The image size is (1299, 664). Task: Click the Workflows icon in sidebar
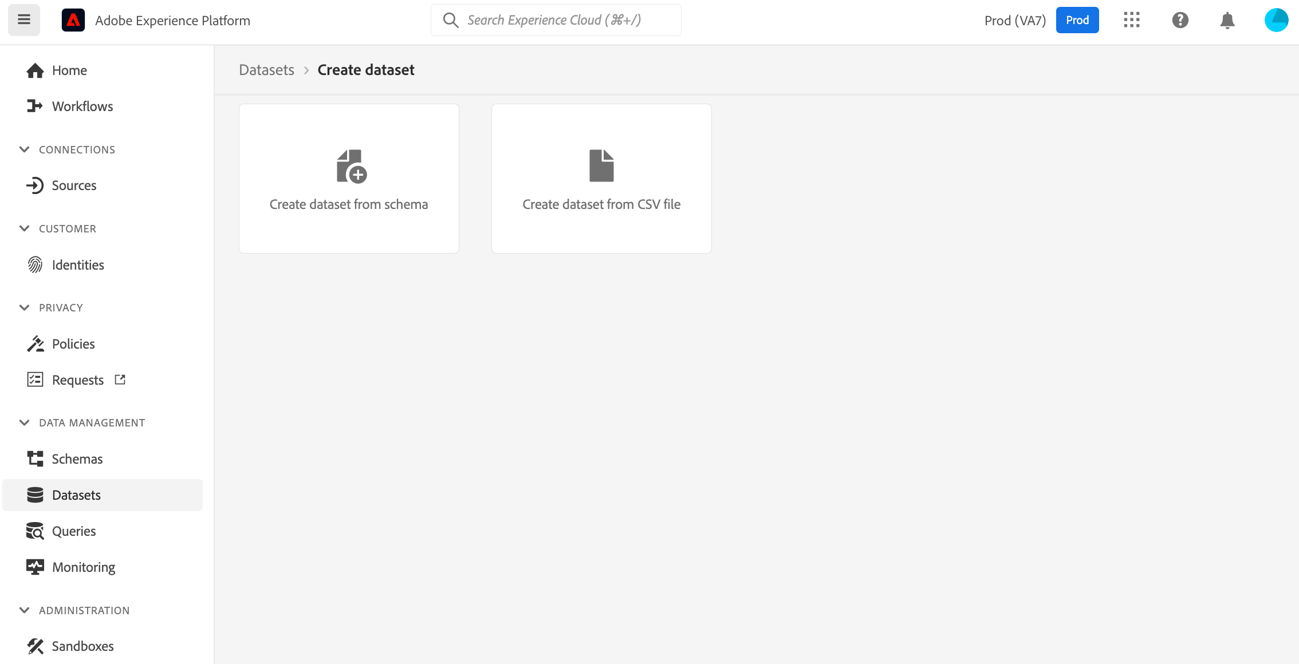(x=35, y=106)
